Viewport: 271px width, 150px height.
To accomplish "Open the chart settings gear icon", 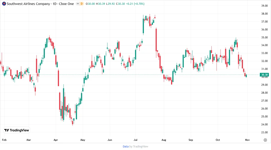I will (x=265, y=140).
